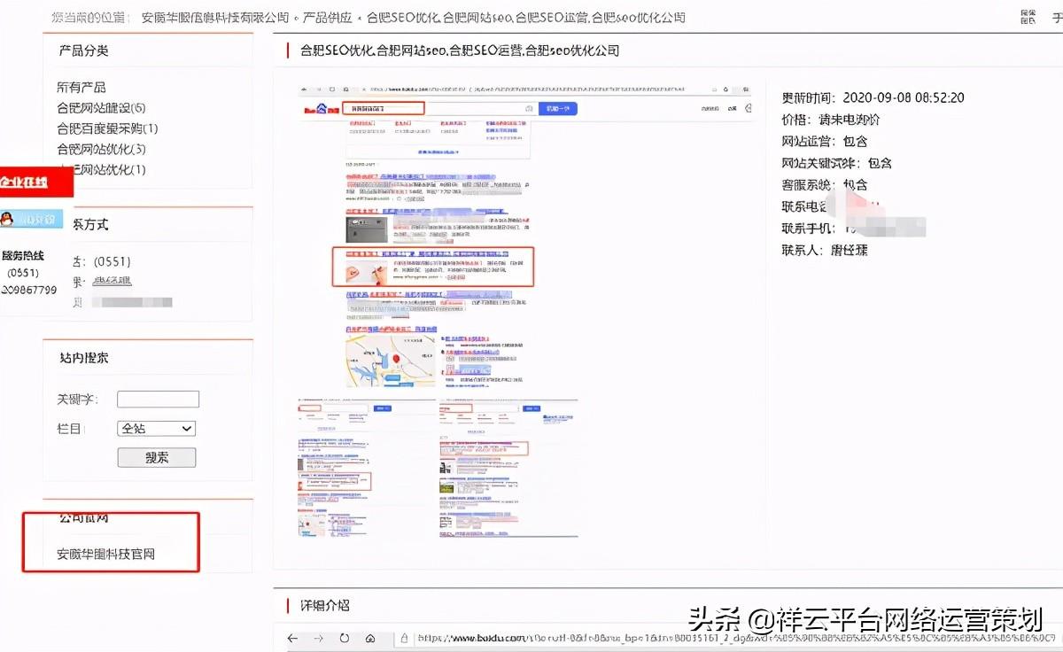Open the 安徽华服科技官网 link
Screen dimensions: 1063x652
(106, 555)
